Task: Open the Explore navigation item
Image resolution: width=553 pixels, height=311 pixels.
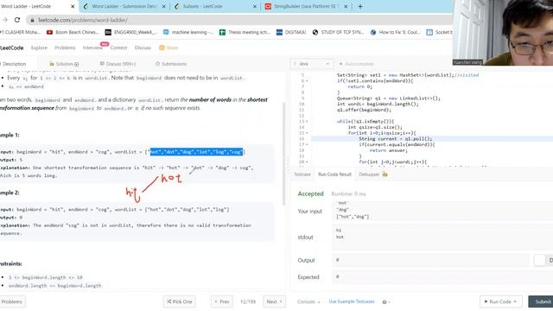Action: (x=39, y=48)
